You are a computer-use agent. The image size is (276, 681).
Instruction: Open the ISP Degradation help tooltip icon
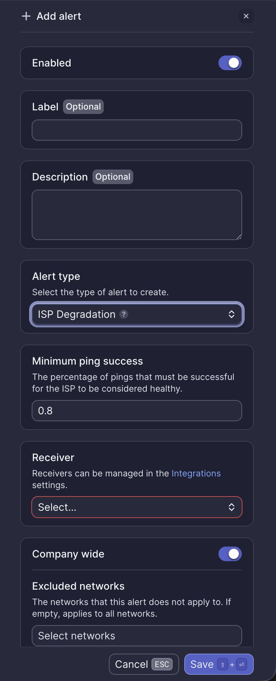124,314
